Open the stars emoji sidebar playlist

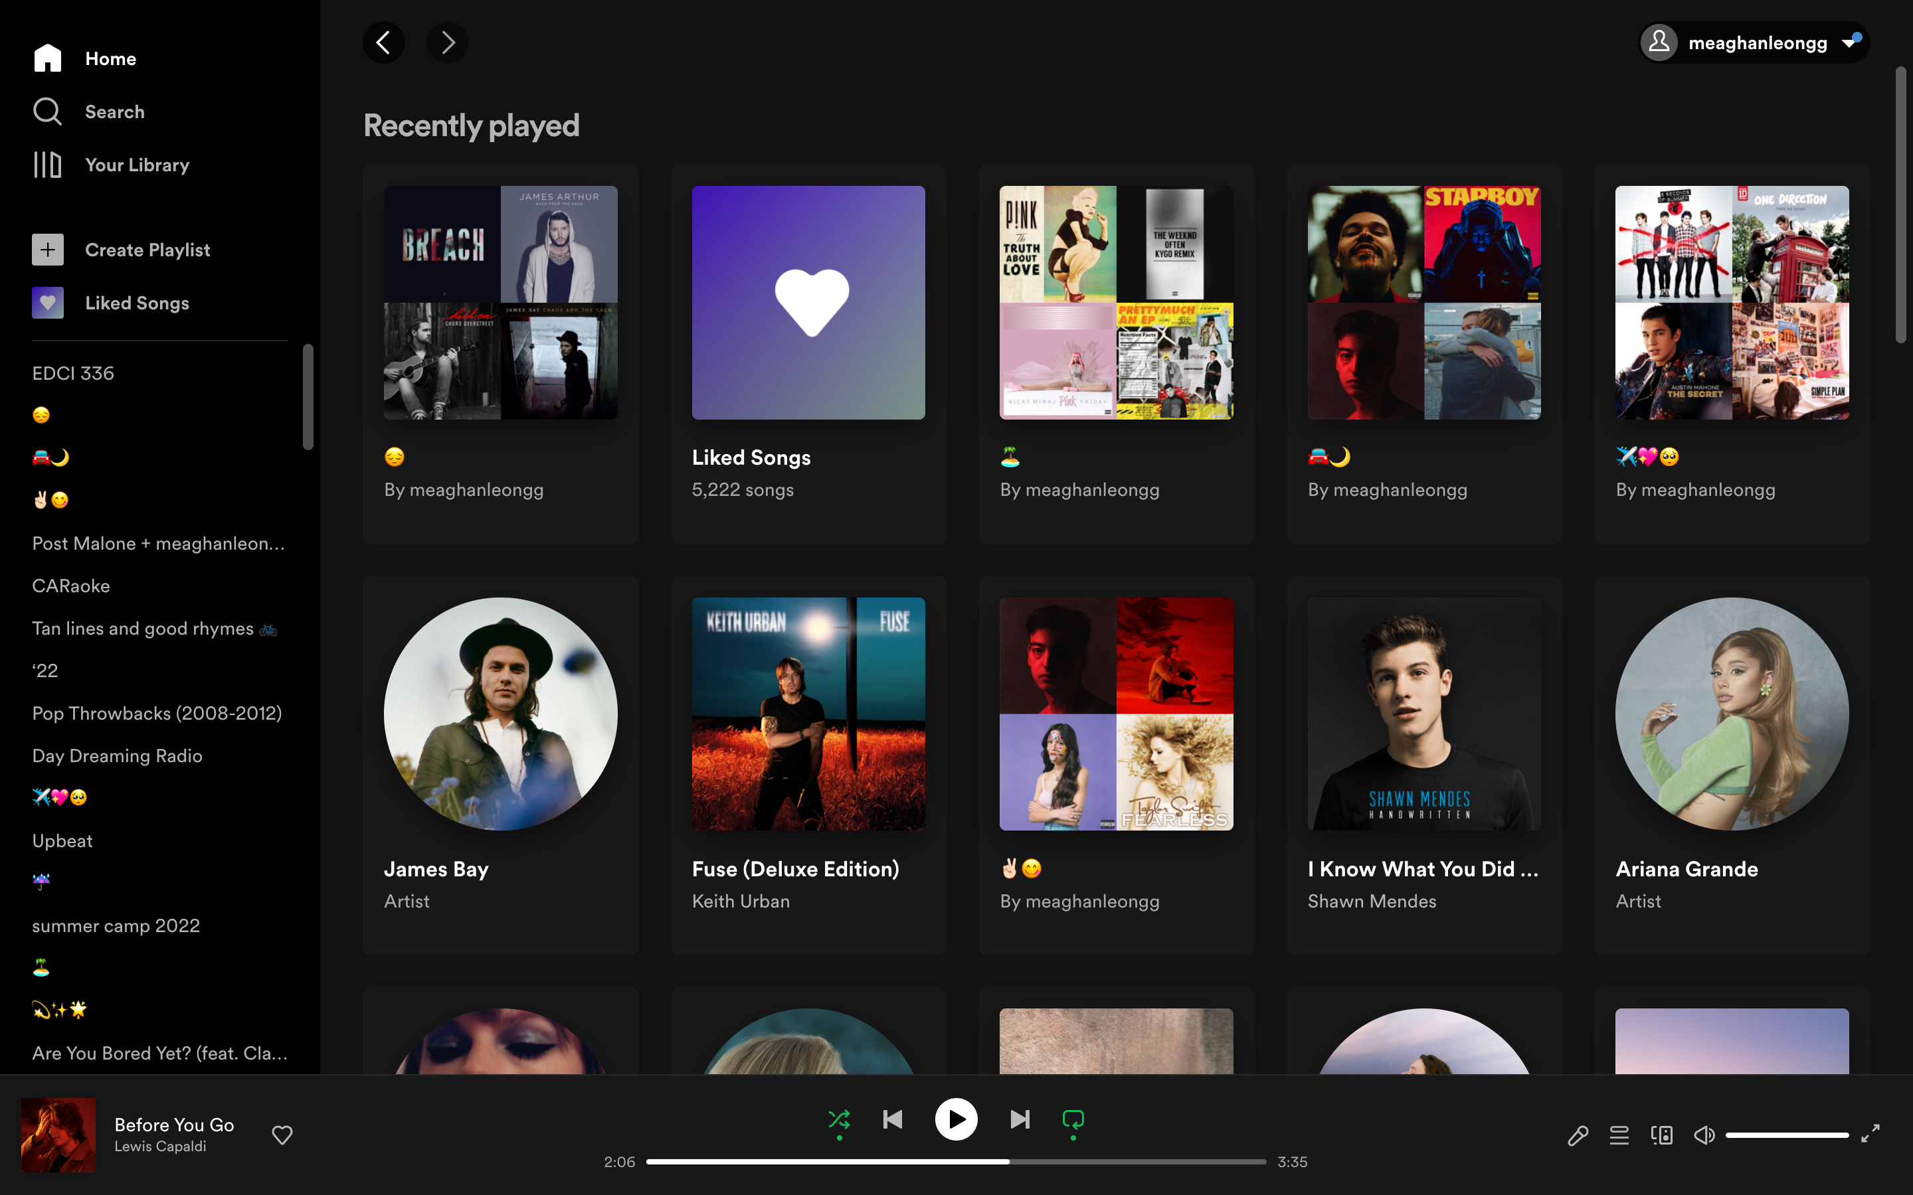pyautogui.click(x=59, y=1010)
